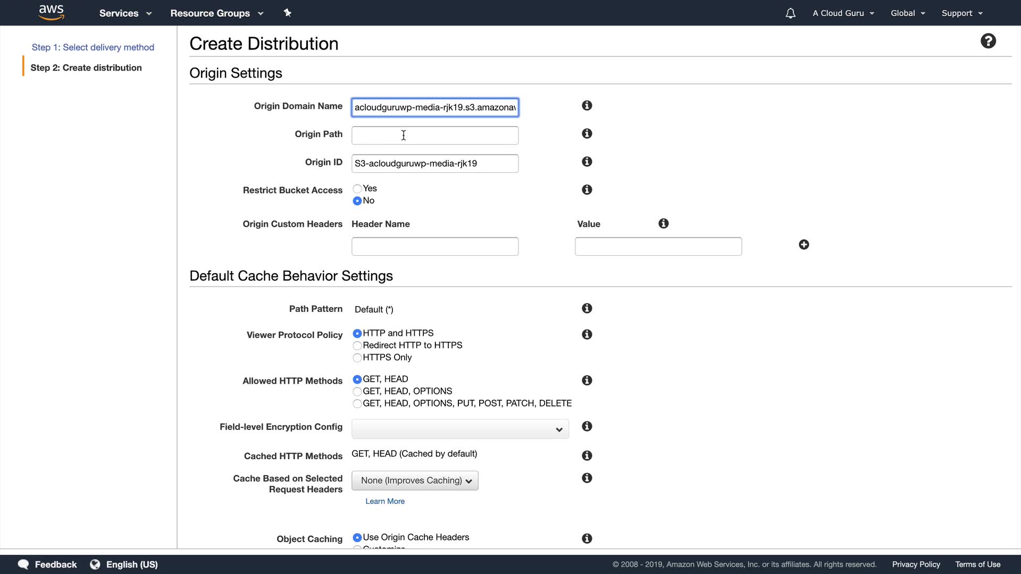Choose Redirect HTTP to HTTPS option
Screen dimensions: 1021x574
point(357,345)
